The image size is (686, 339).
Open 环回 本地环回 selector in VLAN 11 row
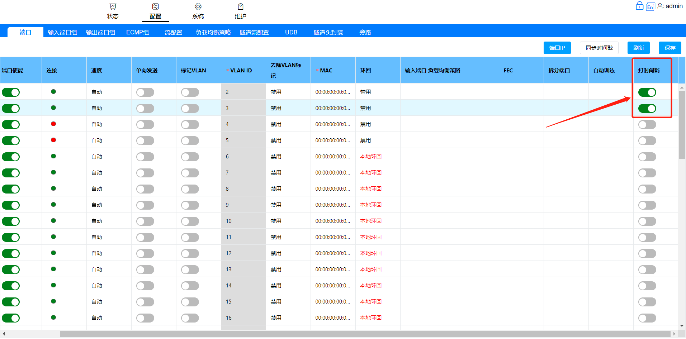(x=371, y=237)
